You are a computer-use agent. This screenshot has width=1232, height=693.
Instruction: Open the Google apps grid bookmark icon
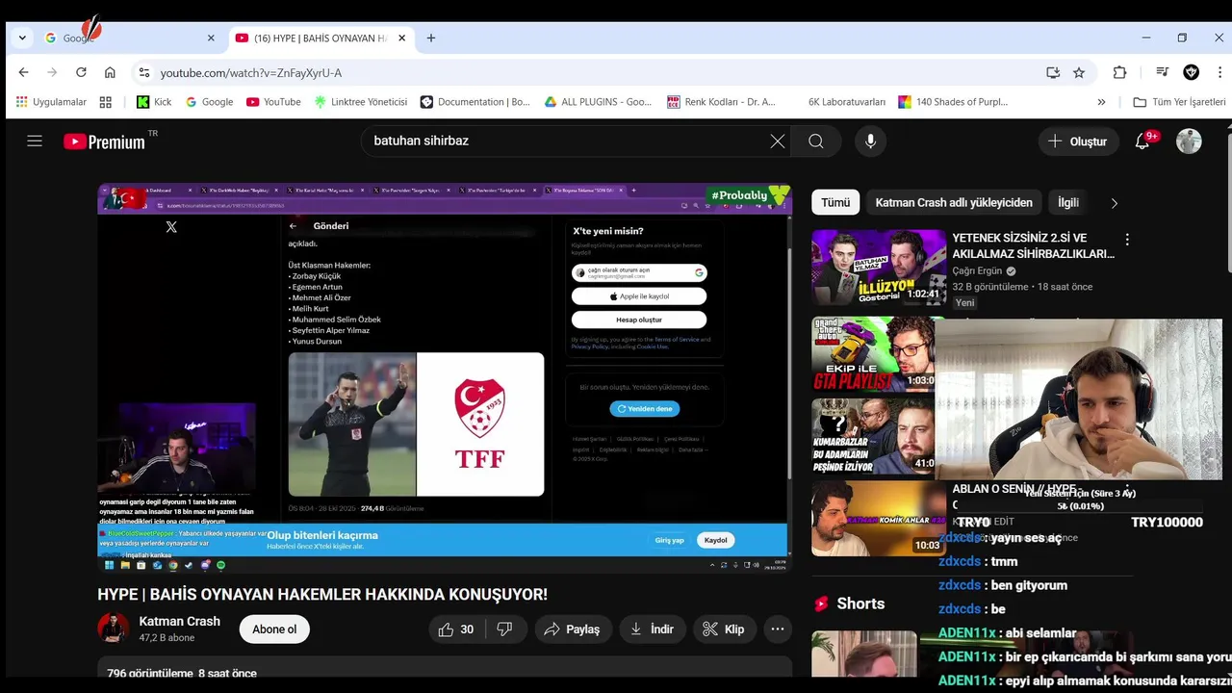click(x=106, y=102)
